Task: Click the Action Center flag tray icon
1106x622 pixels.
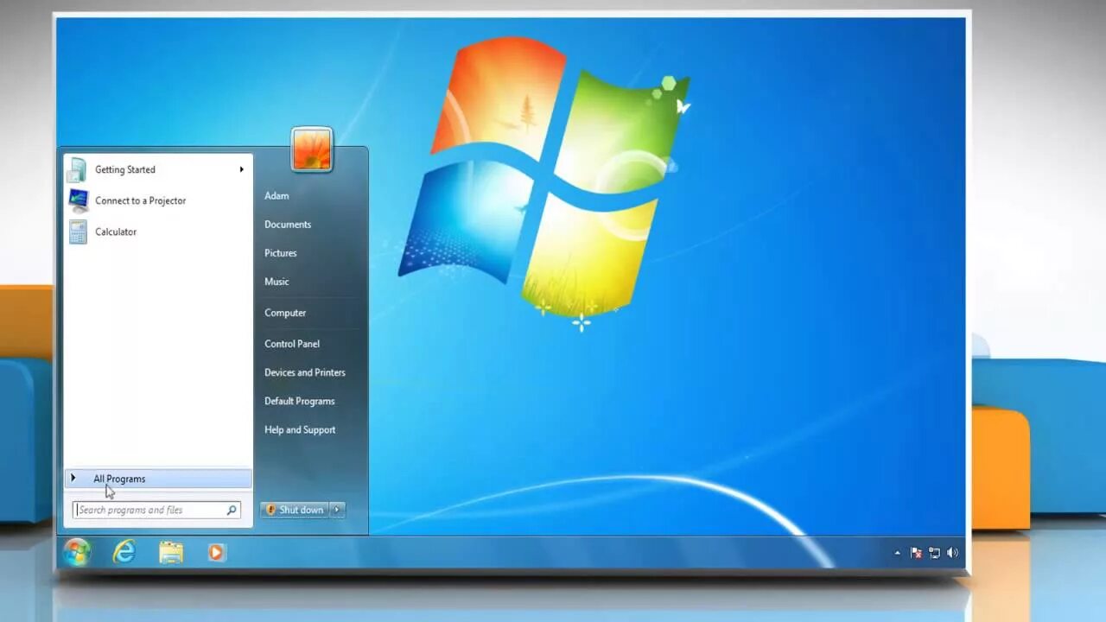Action: coord(916,553)
